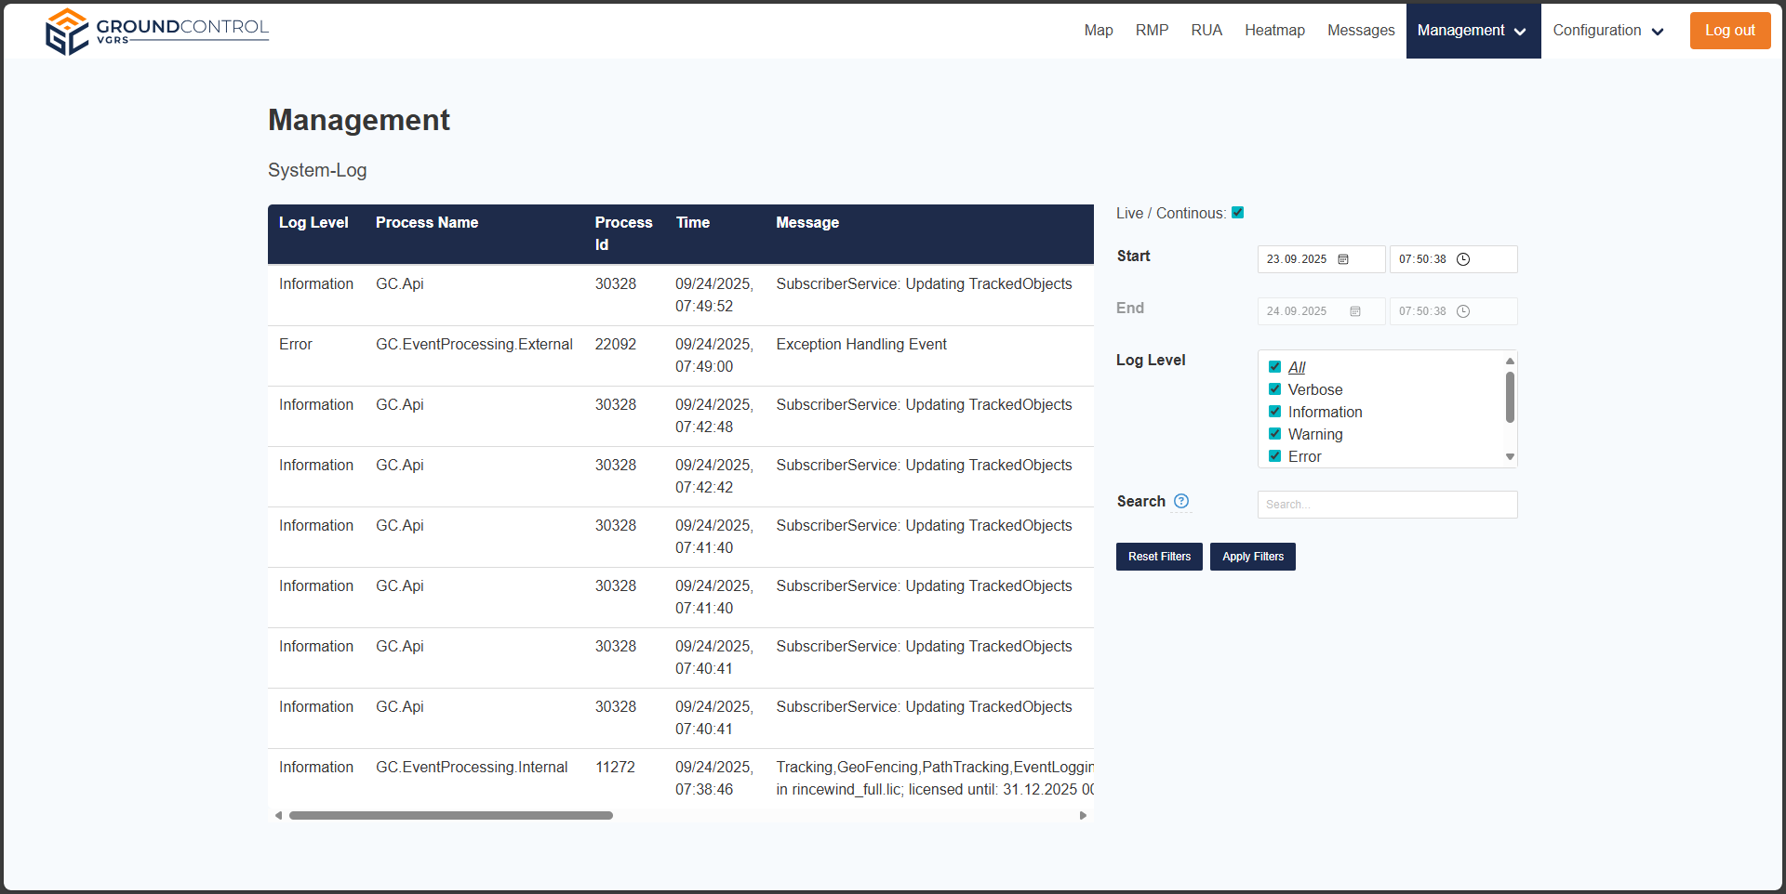
Task: Open the Start date calendar picker icon
Action: coord(1343,259)
